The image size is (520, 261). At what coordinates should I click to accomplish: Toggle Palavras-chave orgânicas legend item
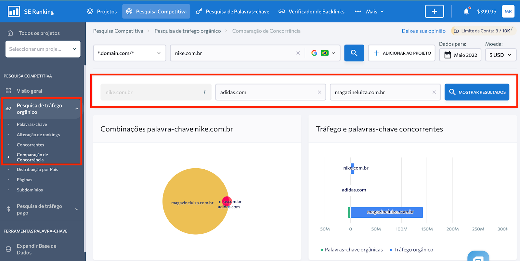point(352,250)
